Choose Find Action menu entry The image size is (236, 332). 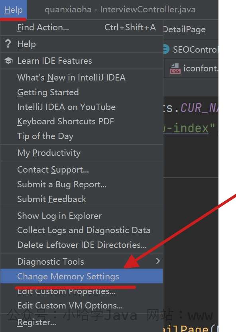[81, 28]
